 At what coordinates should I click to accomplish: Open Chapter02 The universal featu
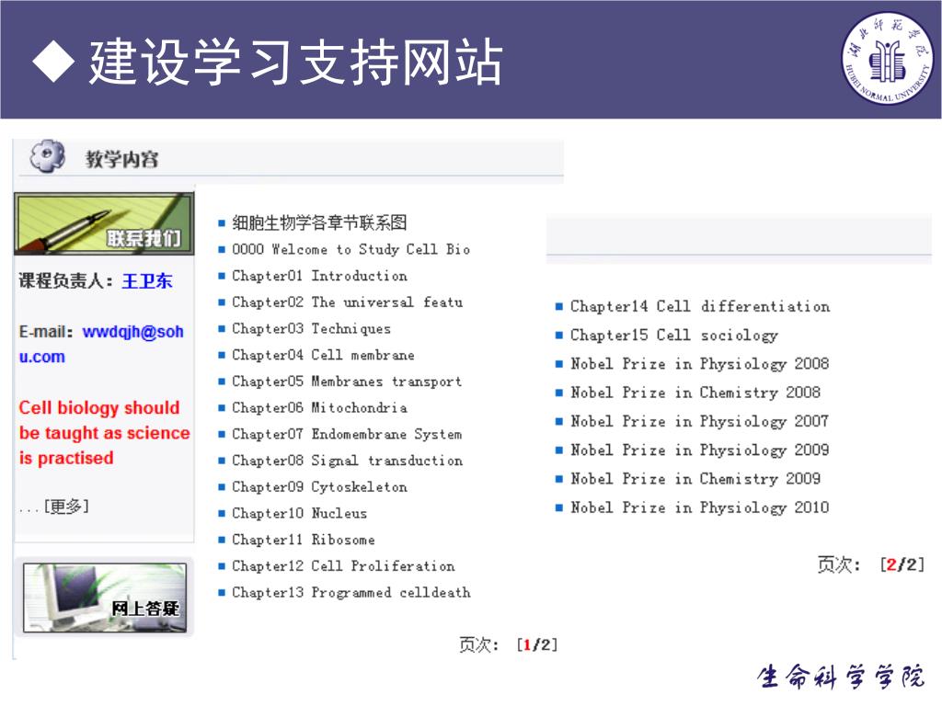pos(347,302)
